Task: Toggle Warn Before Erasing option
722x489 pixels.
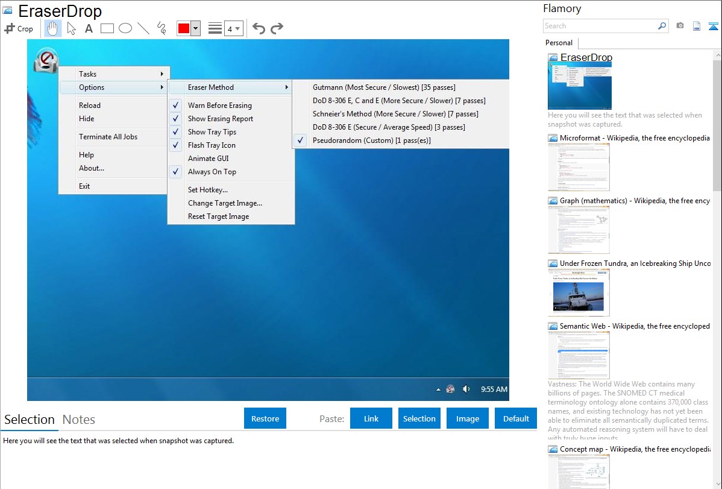Action: tap(230, 105)
